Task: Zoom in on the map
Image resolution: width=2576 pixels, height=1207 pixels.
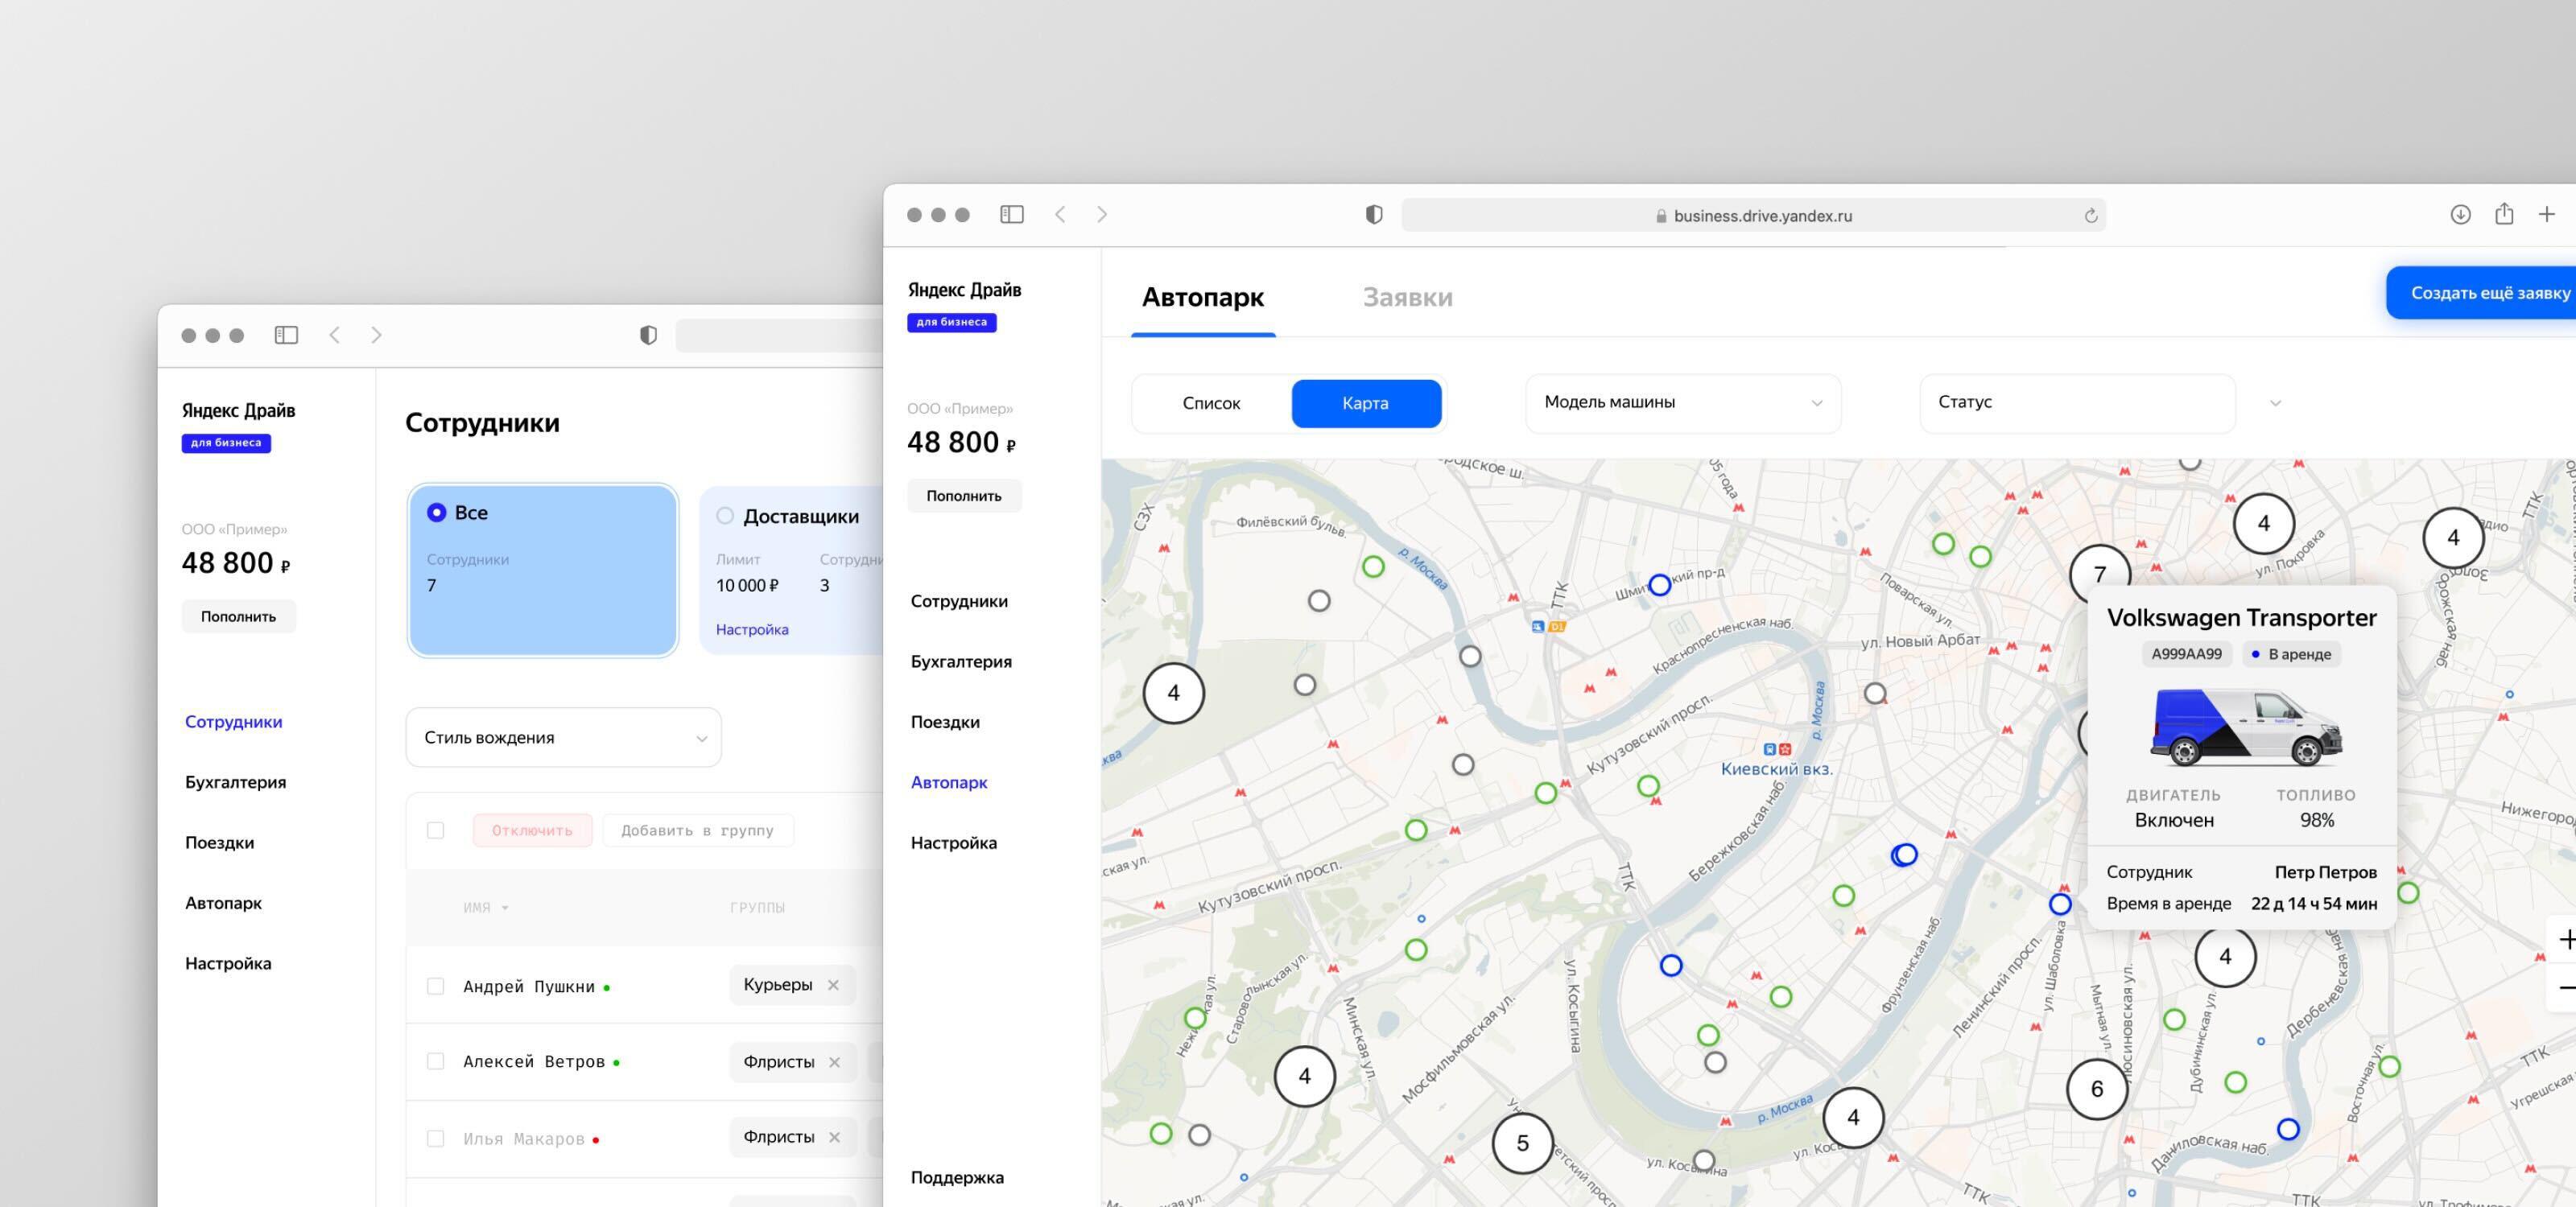Action: (2566, 939)
